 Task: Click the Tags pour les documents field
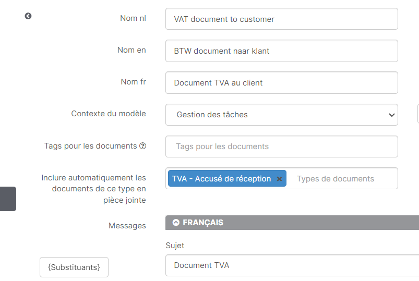pos(282,146)
